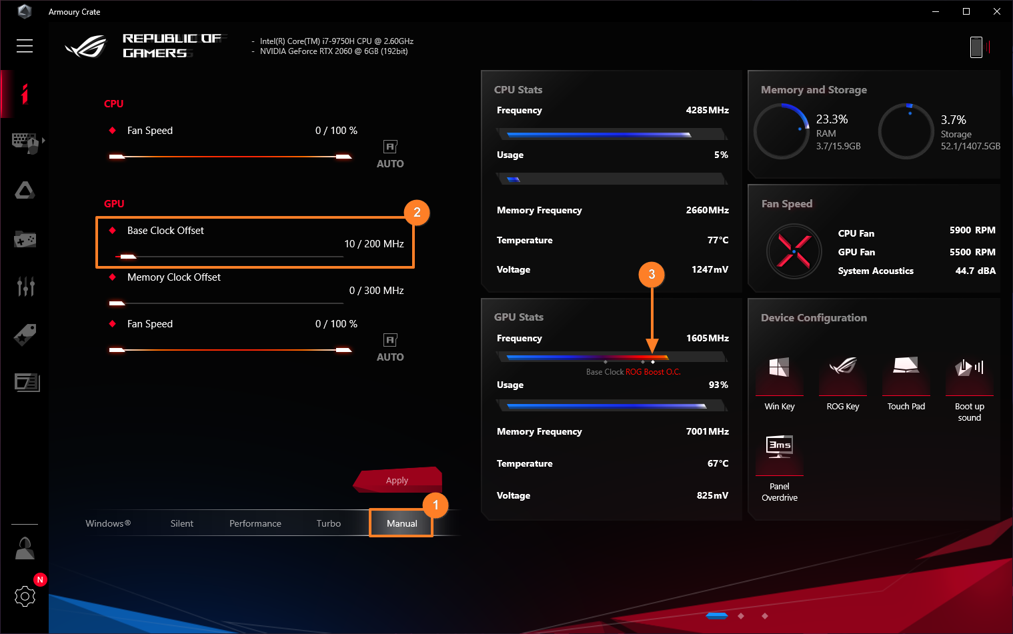The height and width of the screenshot is (634, 1013).
Task: Click the 0 / 300 MHz offset value
Action: click(x=376, y=291)
